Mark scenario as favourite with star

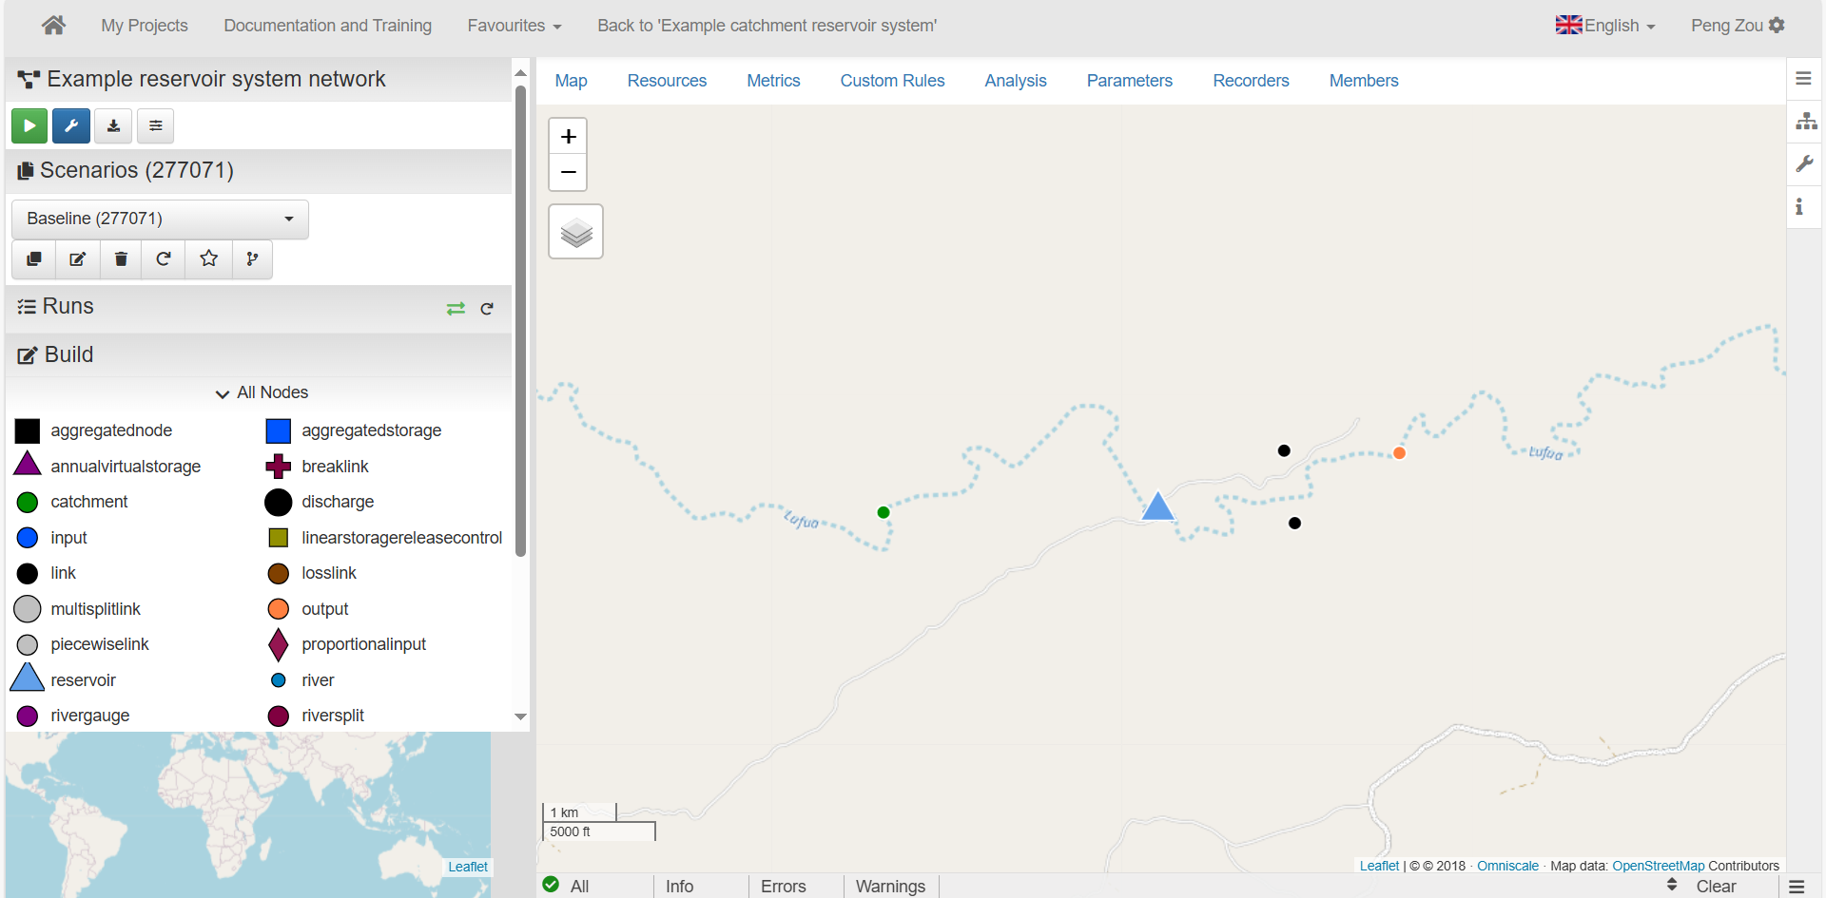pyautogui.click(x=208, y=259)
